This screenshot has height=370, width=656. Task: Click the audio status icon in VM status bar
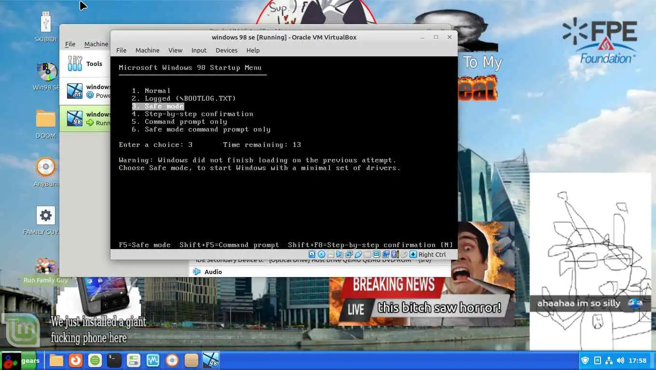point(340,254)
